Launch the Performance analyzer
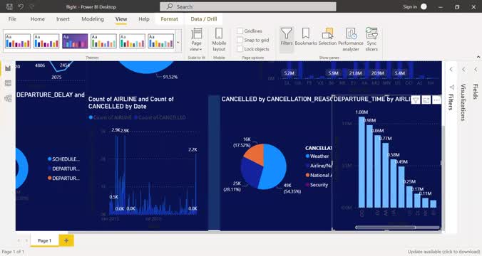The height and width of the screenshot is (256, 482). [x=351, y=39]
